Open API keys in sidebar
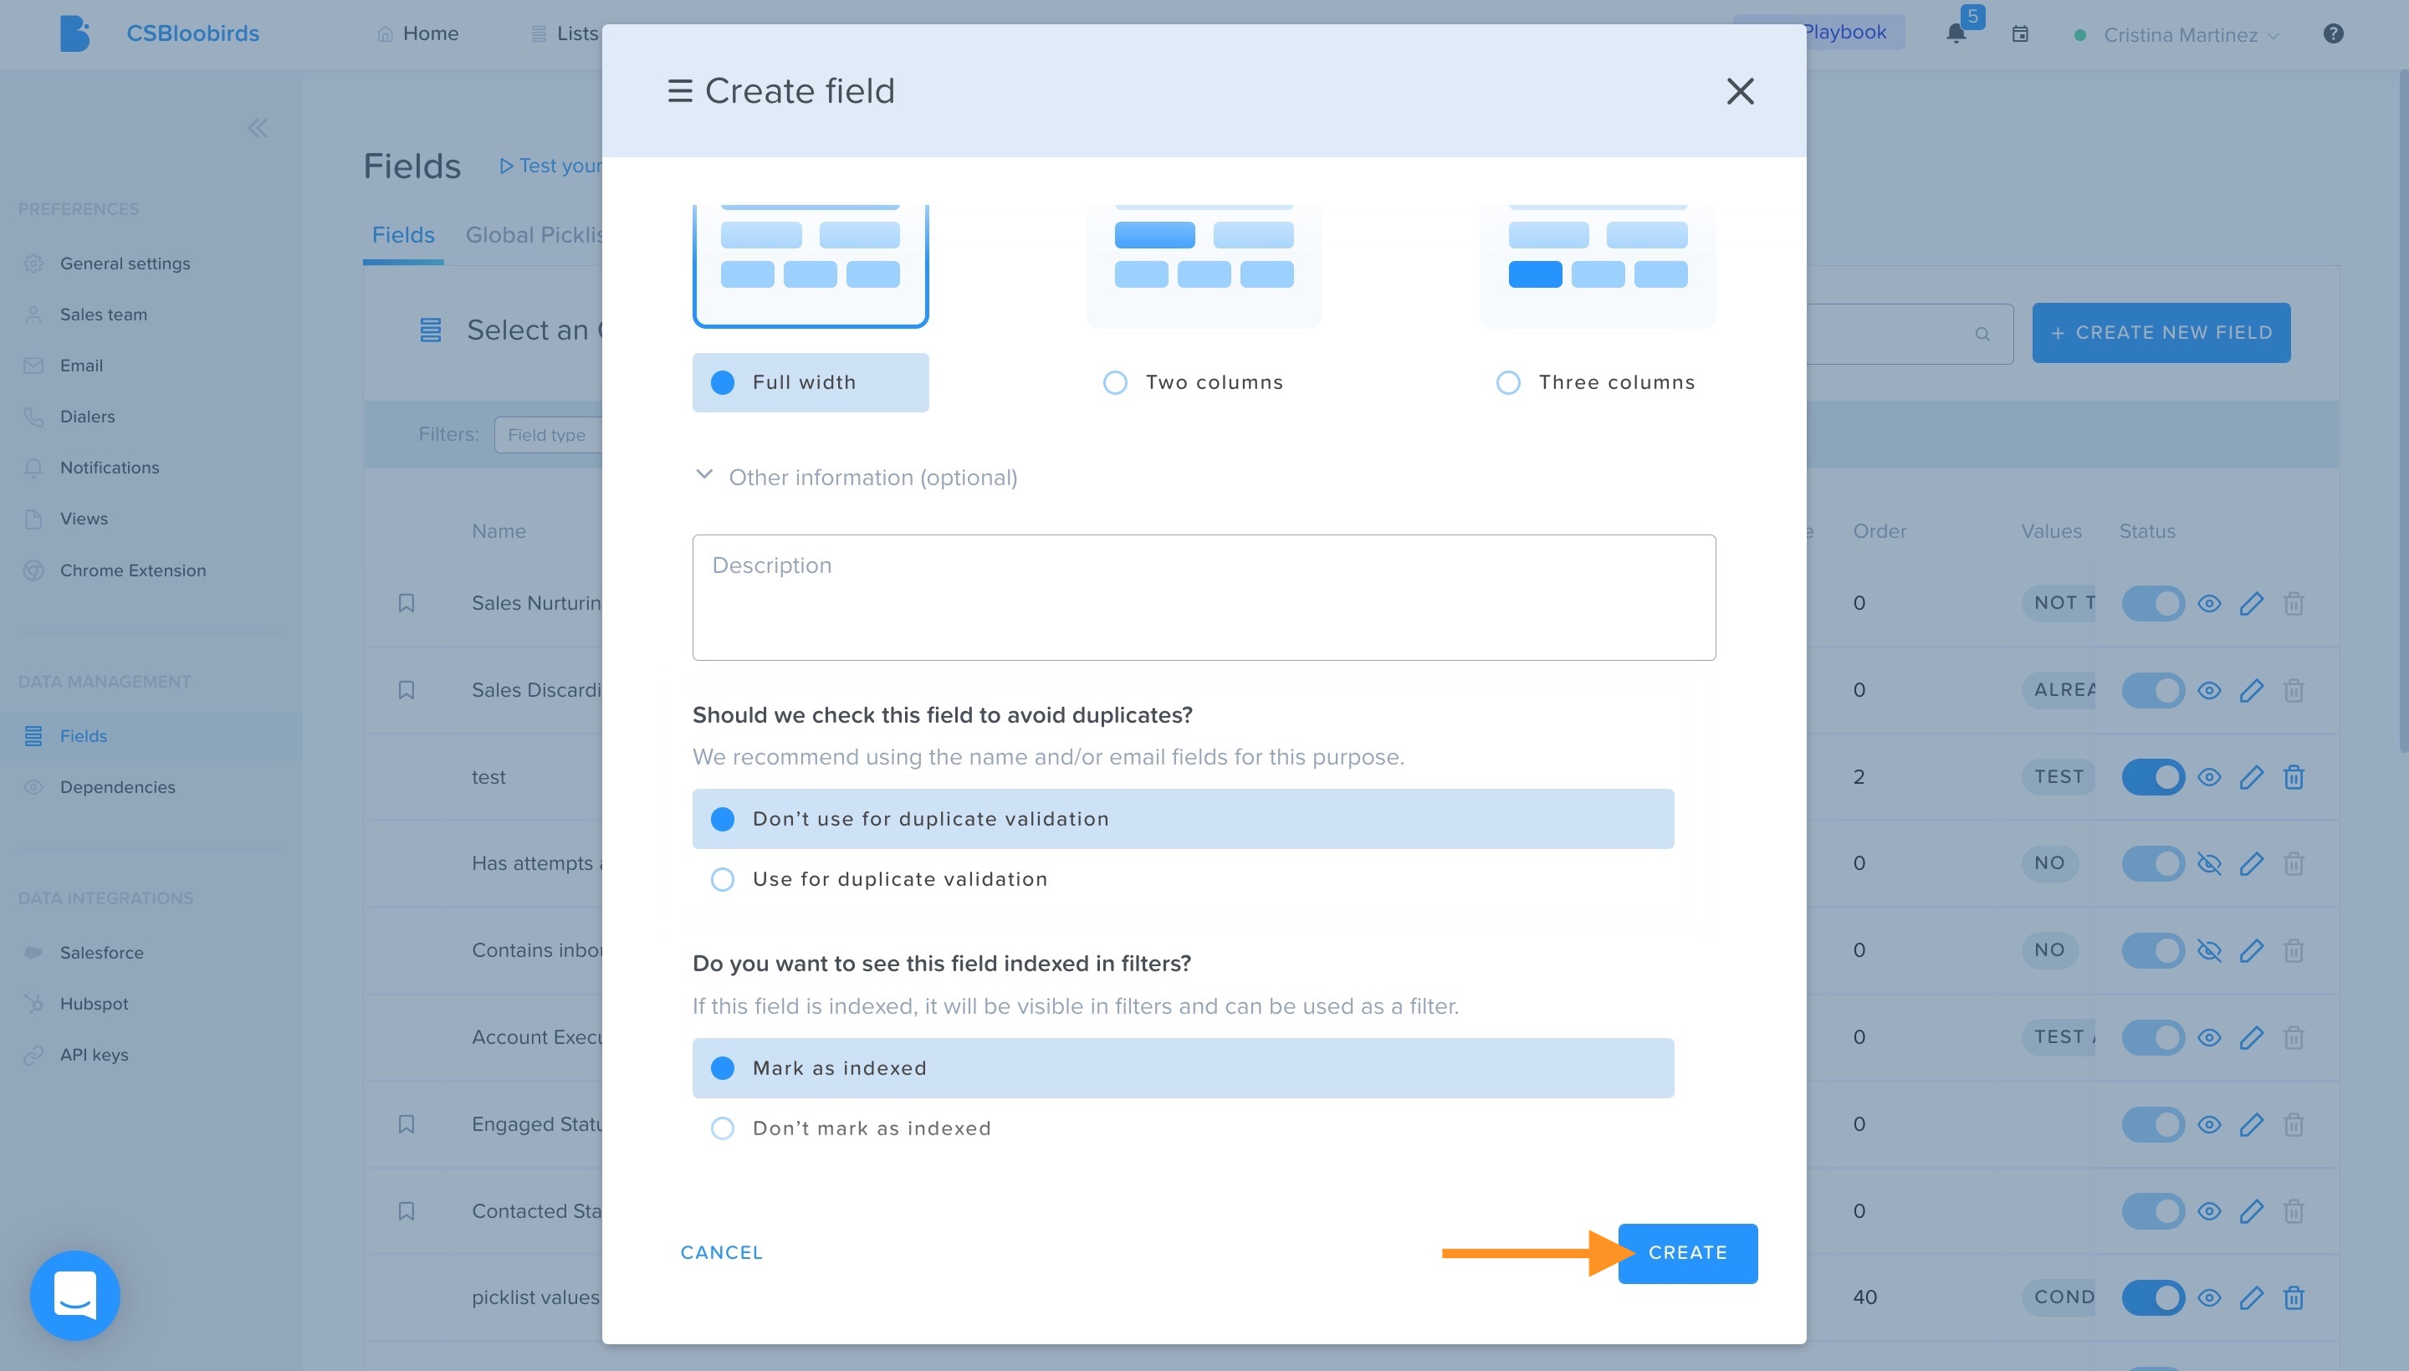 click(x=93, y=1055)
